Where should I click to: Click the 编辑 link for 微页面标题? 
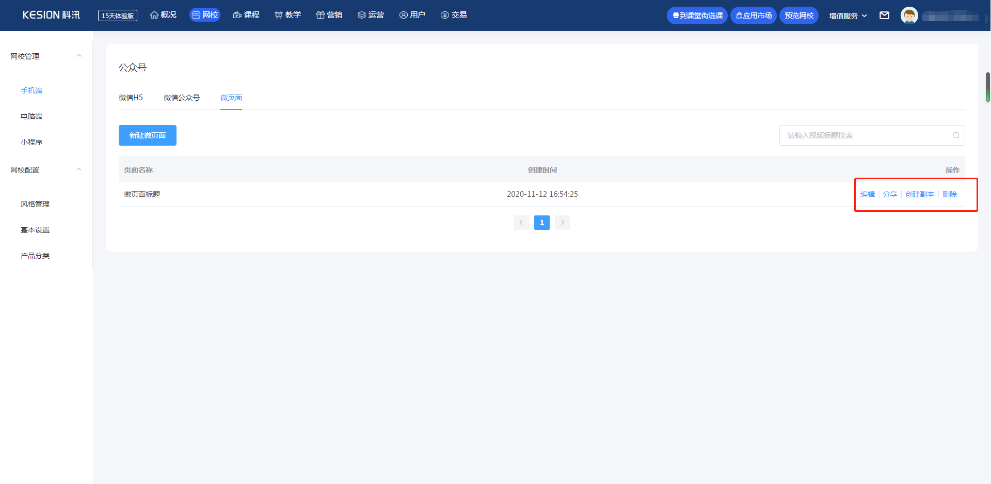point(867,194)
